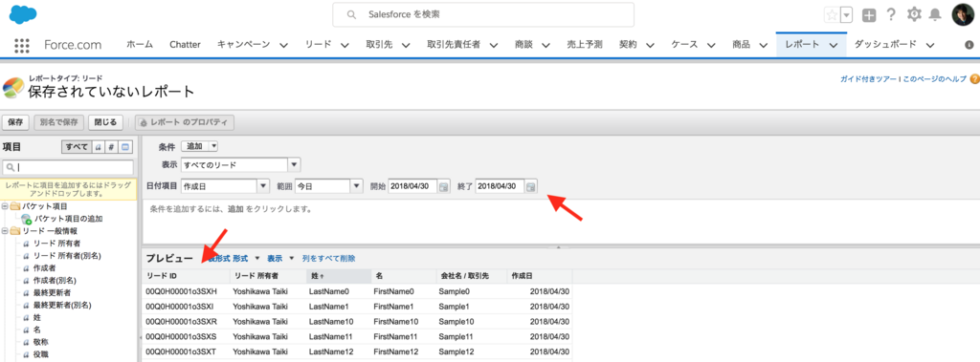980x362 pixels.
Task: Open the このページのヘルプ link
Action: (x=934, y=79)
